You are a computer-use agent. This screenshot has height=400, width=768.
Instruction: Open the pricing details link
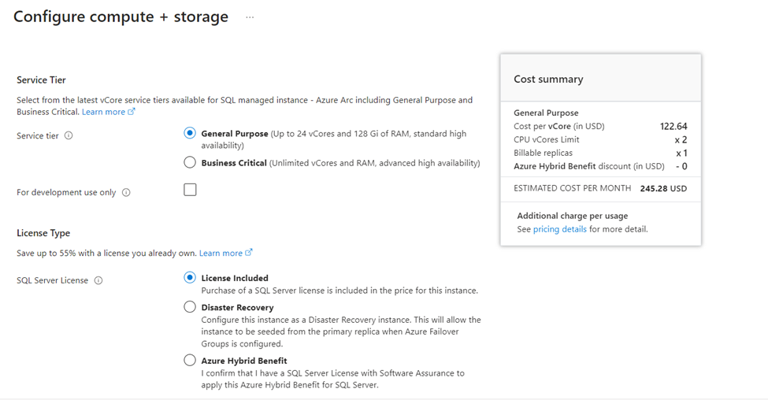559,229
